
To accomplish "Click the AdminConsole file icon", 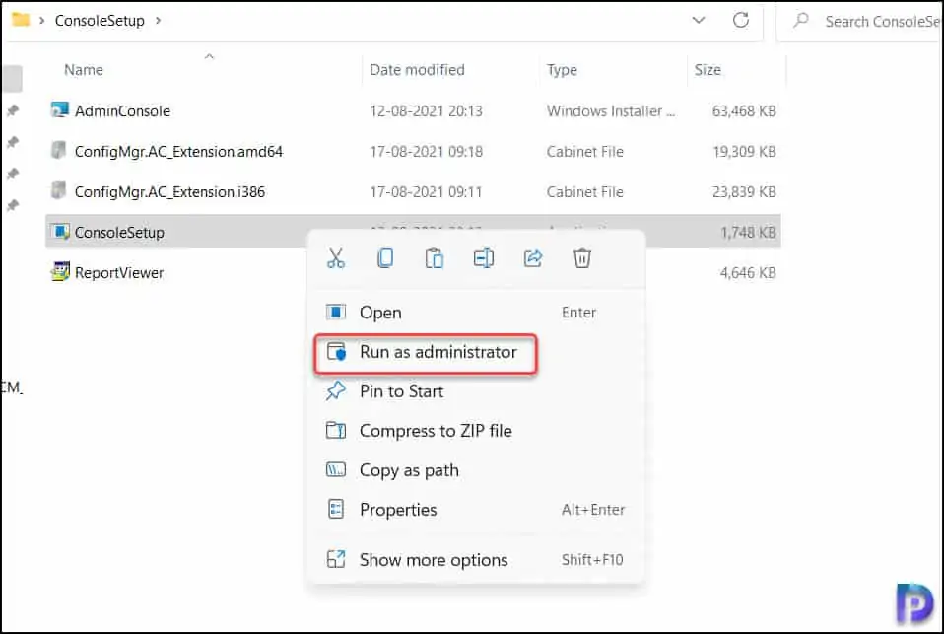I will pos(59,110).
